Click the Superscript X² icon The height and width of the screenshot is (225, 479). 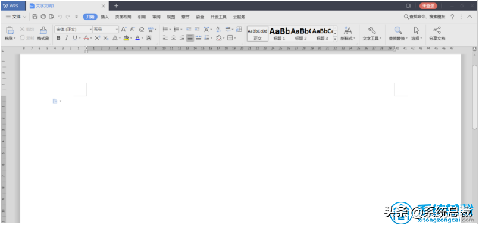[97, 38]
